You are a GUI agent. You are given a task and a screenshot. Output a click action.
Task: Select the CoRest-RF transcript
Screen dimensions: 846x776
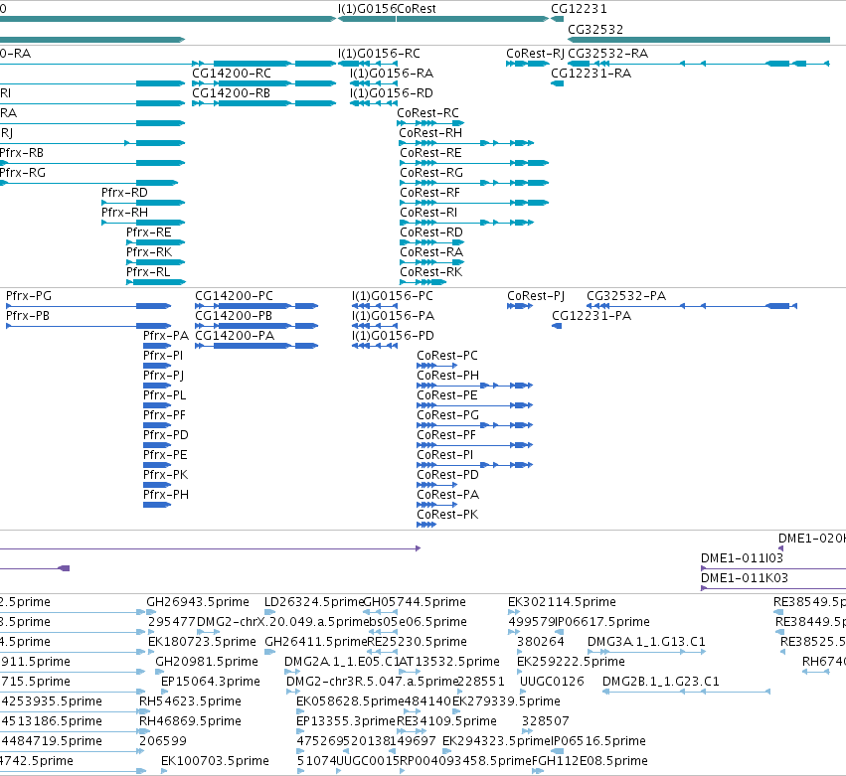point(474,203)
